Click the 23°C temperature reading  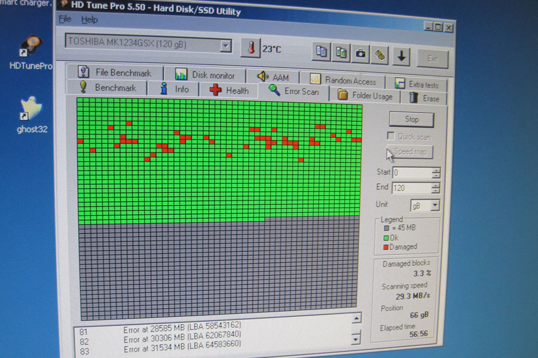click(272, 50)
